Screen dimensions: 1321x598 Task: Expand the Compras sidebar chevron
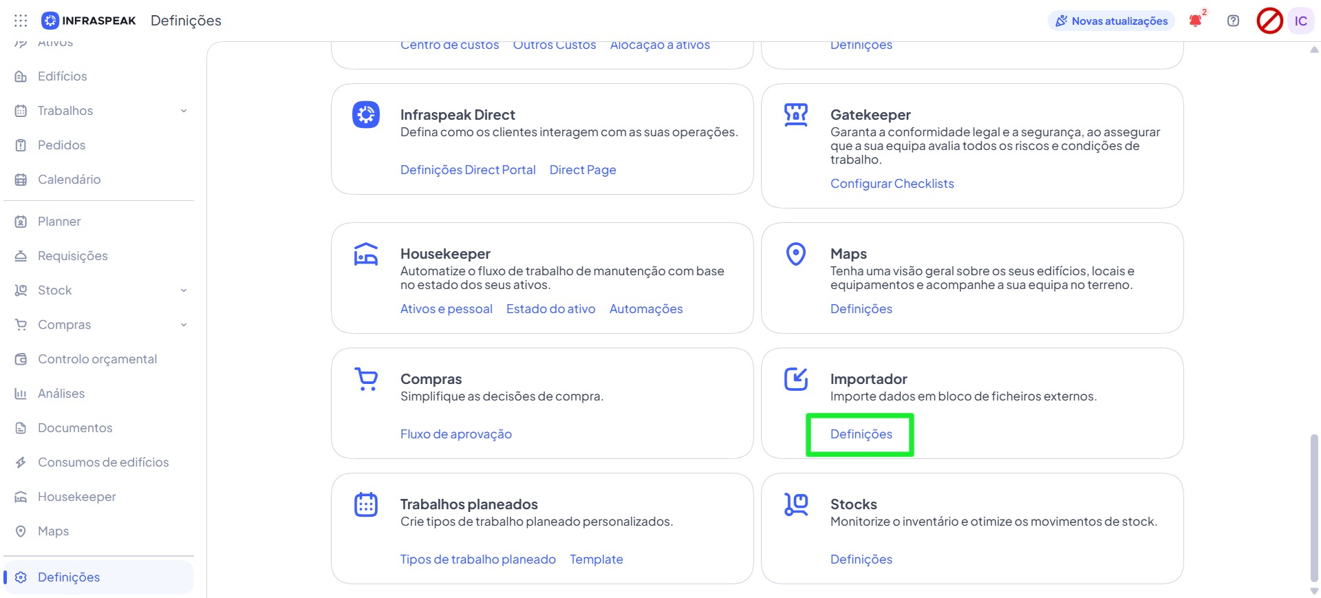[184, 325]
